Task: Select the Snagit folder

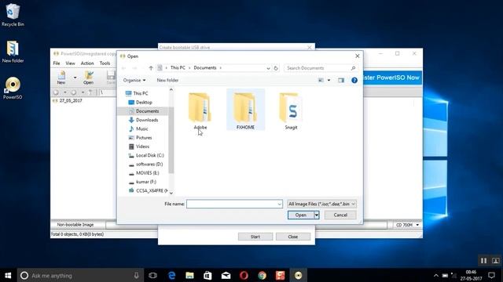Action: point(291,110)
